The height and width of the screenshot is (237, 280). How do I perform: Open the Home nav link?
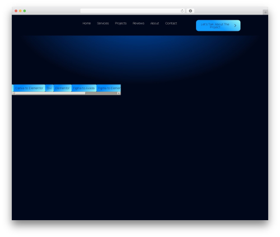click(87, 24)
